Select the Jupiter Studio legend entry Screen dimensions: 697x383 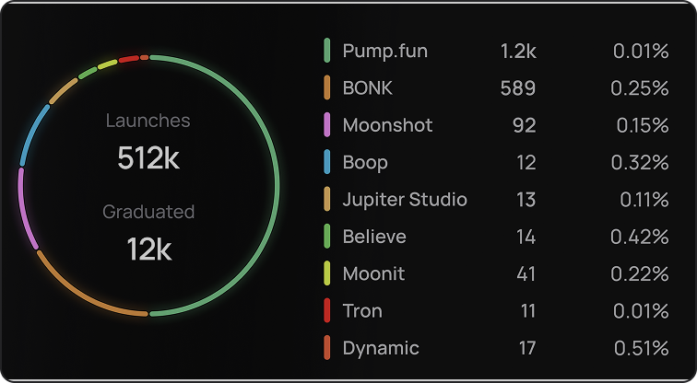[x=405, y=200]
